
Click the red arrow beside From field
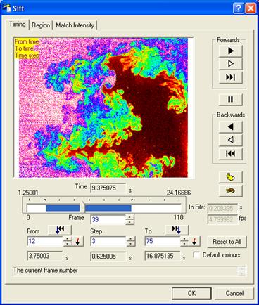tap(77, 241)
